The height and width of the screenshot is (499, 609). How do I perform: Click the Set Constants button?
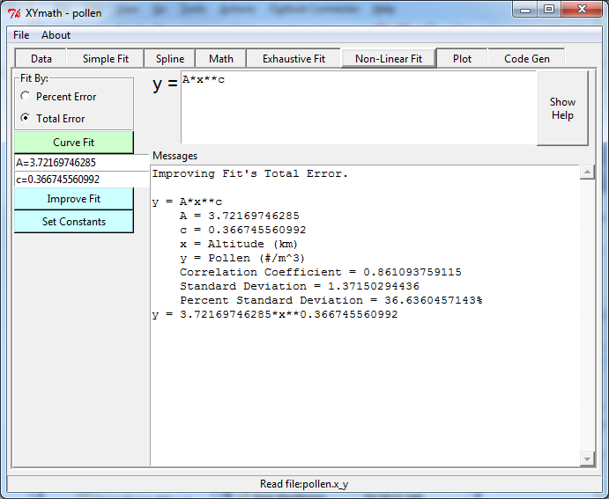(74, 222)
